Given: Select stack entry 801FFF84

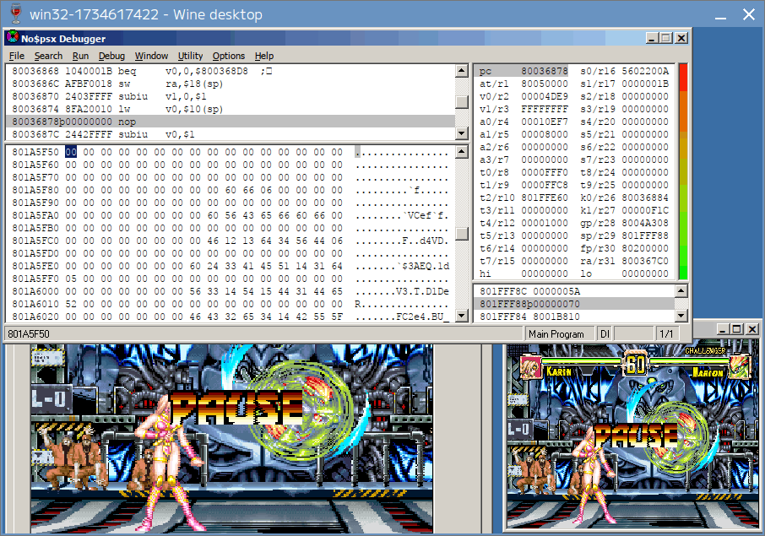Looking at the screenshot, I should tap(575, 317).
